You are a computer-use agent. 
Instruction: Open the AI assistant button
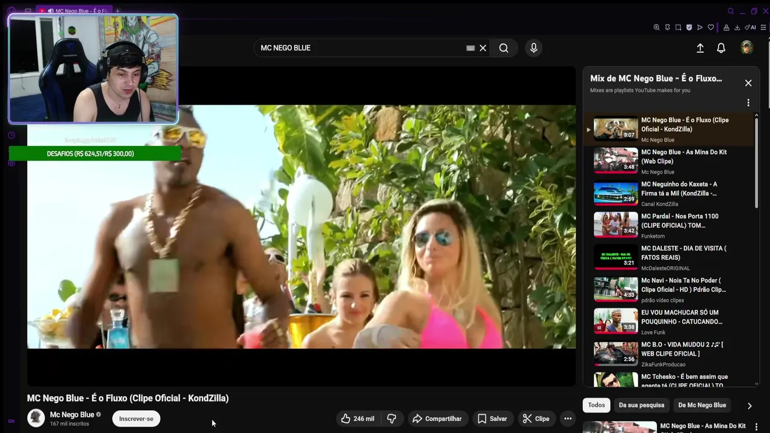click(751, 27)
